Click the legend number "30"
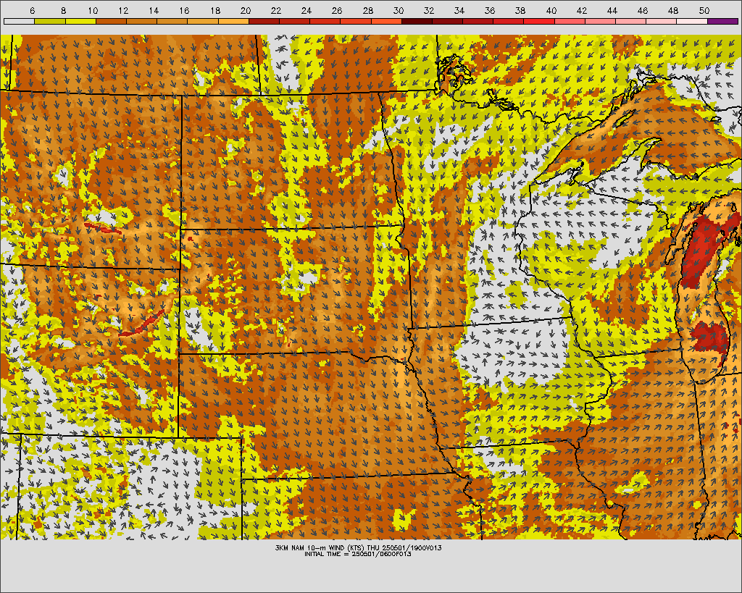The height and width of the screenshot is (593, 742). (399, 10)
